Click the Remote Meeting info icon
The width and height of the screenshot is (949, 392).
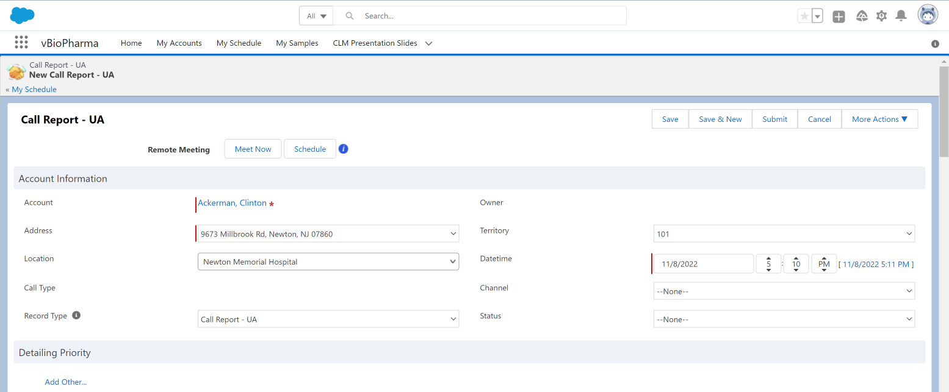pos(343,149)
